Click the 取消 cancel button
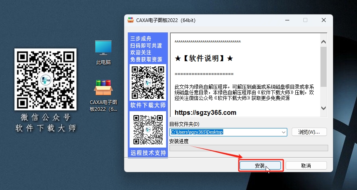Screen dimensions: 357x190 (306, 166)
